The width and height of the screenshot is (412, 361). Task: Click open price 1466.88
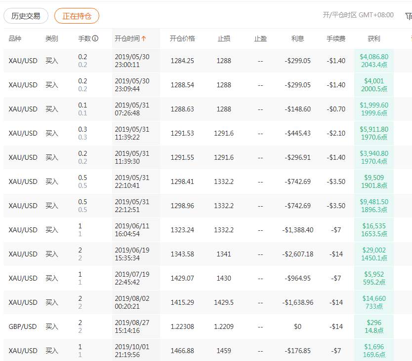182,351
